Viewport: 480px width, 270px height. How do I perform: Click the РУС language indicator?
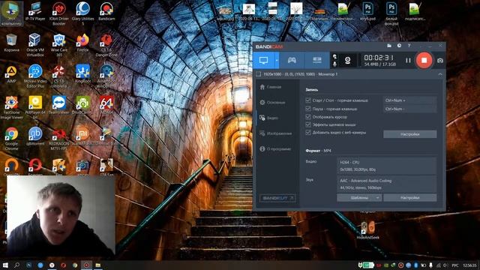455,265
